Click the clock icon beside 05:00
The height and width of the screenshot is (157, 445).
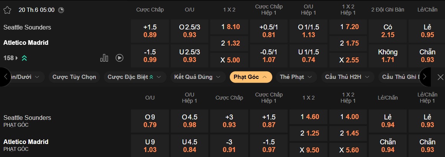[x=61, y=10]
